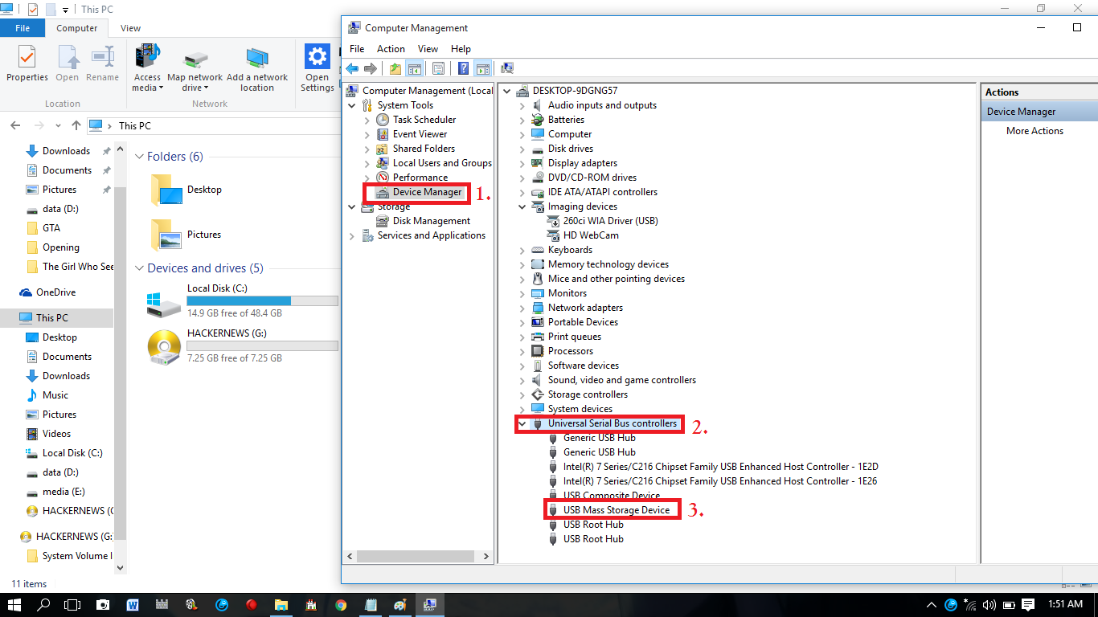Click Map network drive ribbon icon
The height and width of the screenshot is (617, 1098).
pyautogui.click(x=195, y=68)
